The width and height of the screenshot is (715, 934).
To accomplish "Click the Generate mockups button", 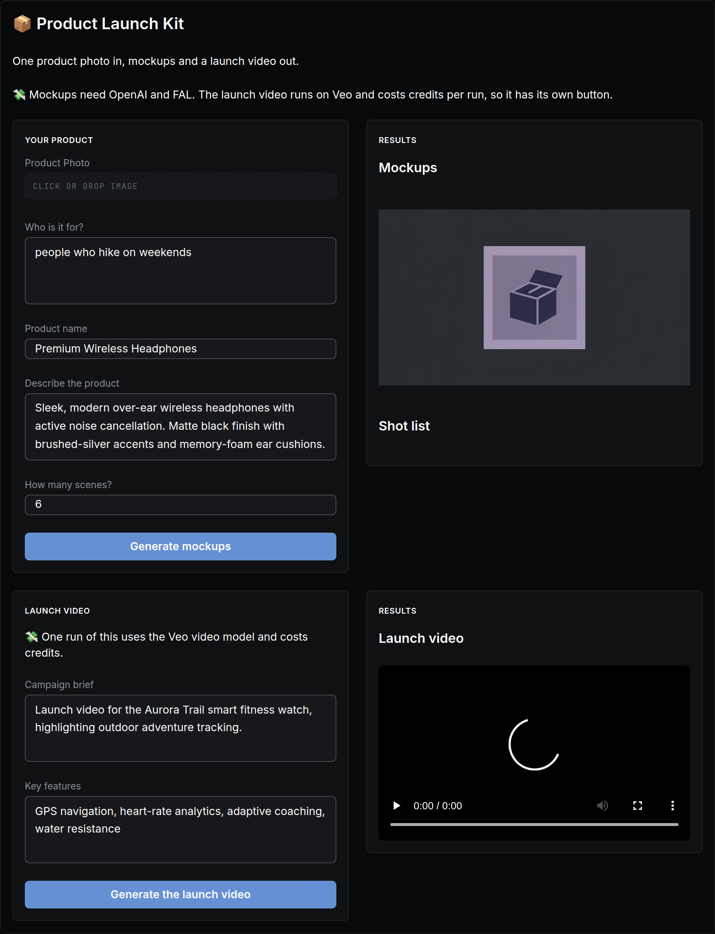I will [181, 546].
